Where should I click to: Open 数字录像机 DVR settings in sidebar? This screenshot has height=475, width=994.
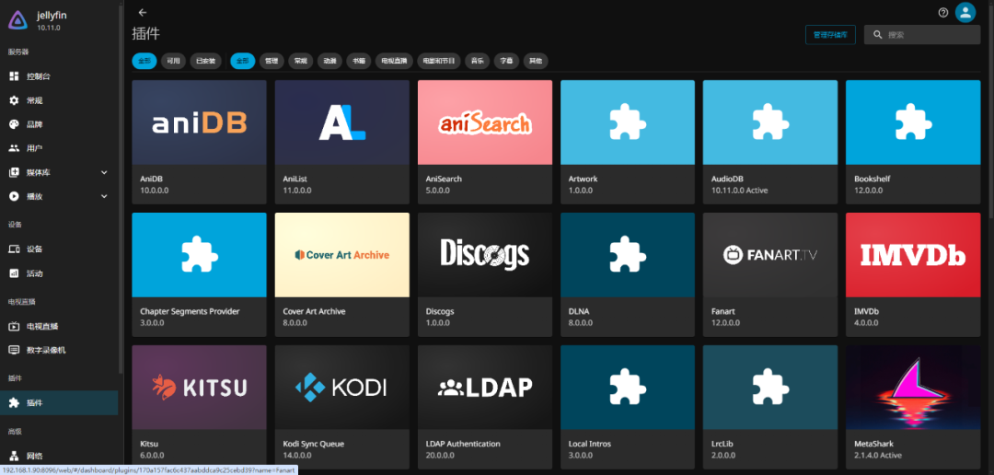pos(59,350)
